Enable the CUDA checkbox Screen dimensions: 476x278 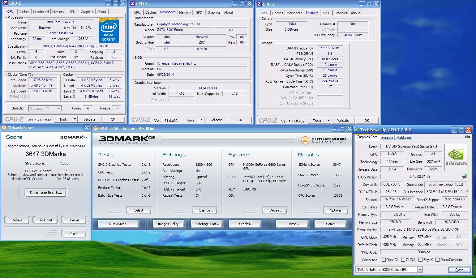pos(403,260)
